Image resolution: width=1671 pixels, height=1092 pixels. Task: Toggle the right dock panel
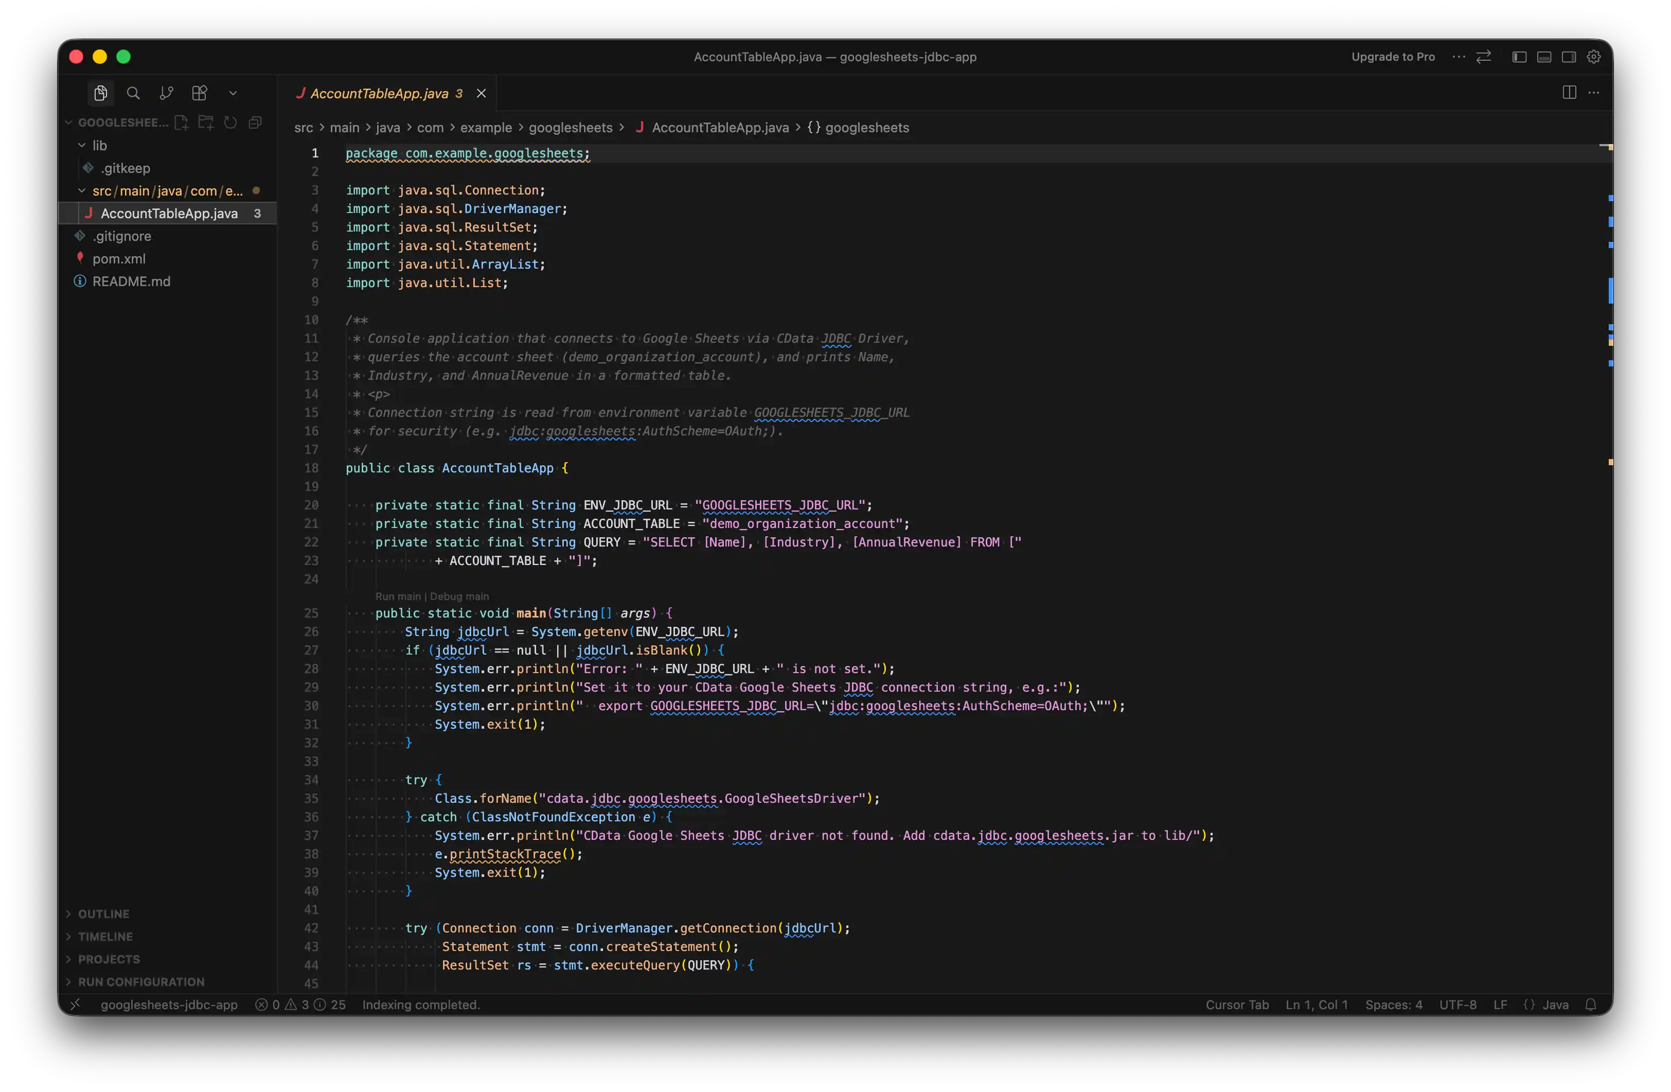[x=1569, y=56]
